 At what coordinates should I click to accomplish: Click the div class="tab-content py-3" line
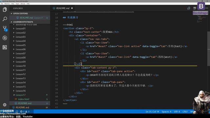pyautogui.click(x=95, y=68)
